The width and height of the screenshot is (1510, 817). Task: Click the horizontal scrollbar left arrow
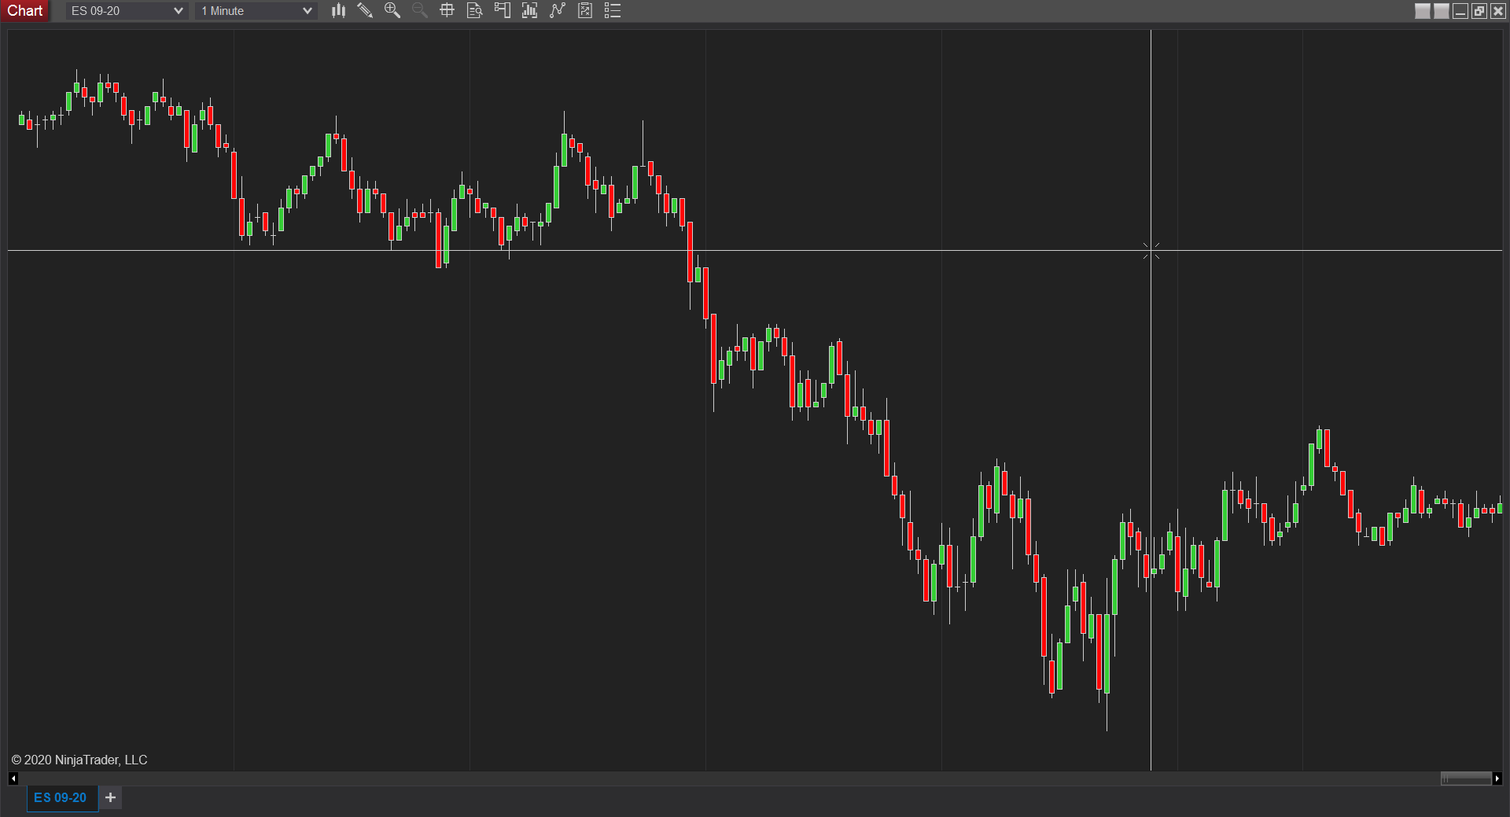13,778
